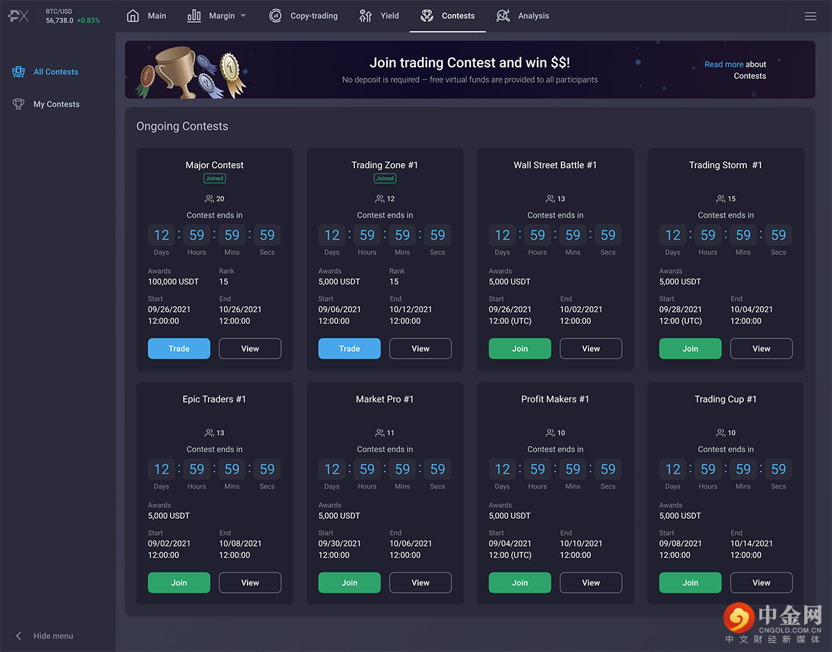
Task: Click the Joined badge on Trading Zone #1
Action: pos(385,178)
